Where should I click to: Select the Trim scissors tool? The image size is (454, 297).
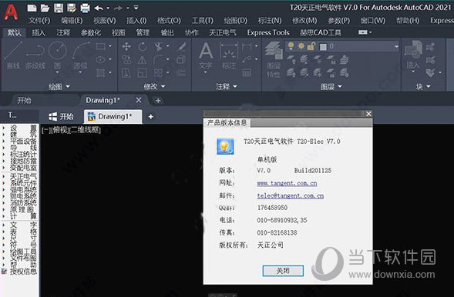tap(158, 46)
